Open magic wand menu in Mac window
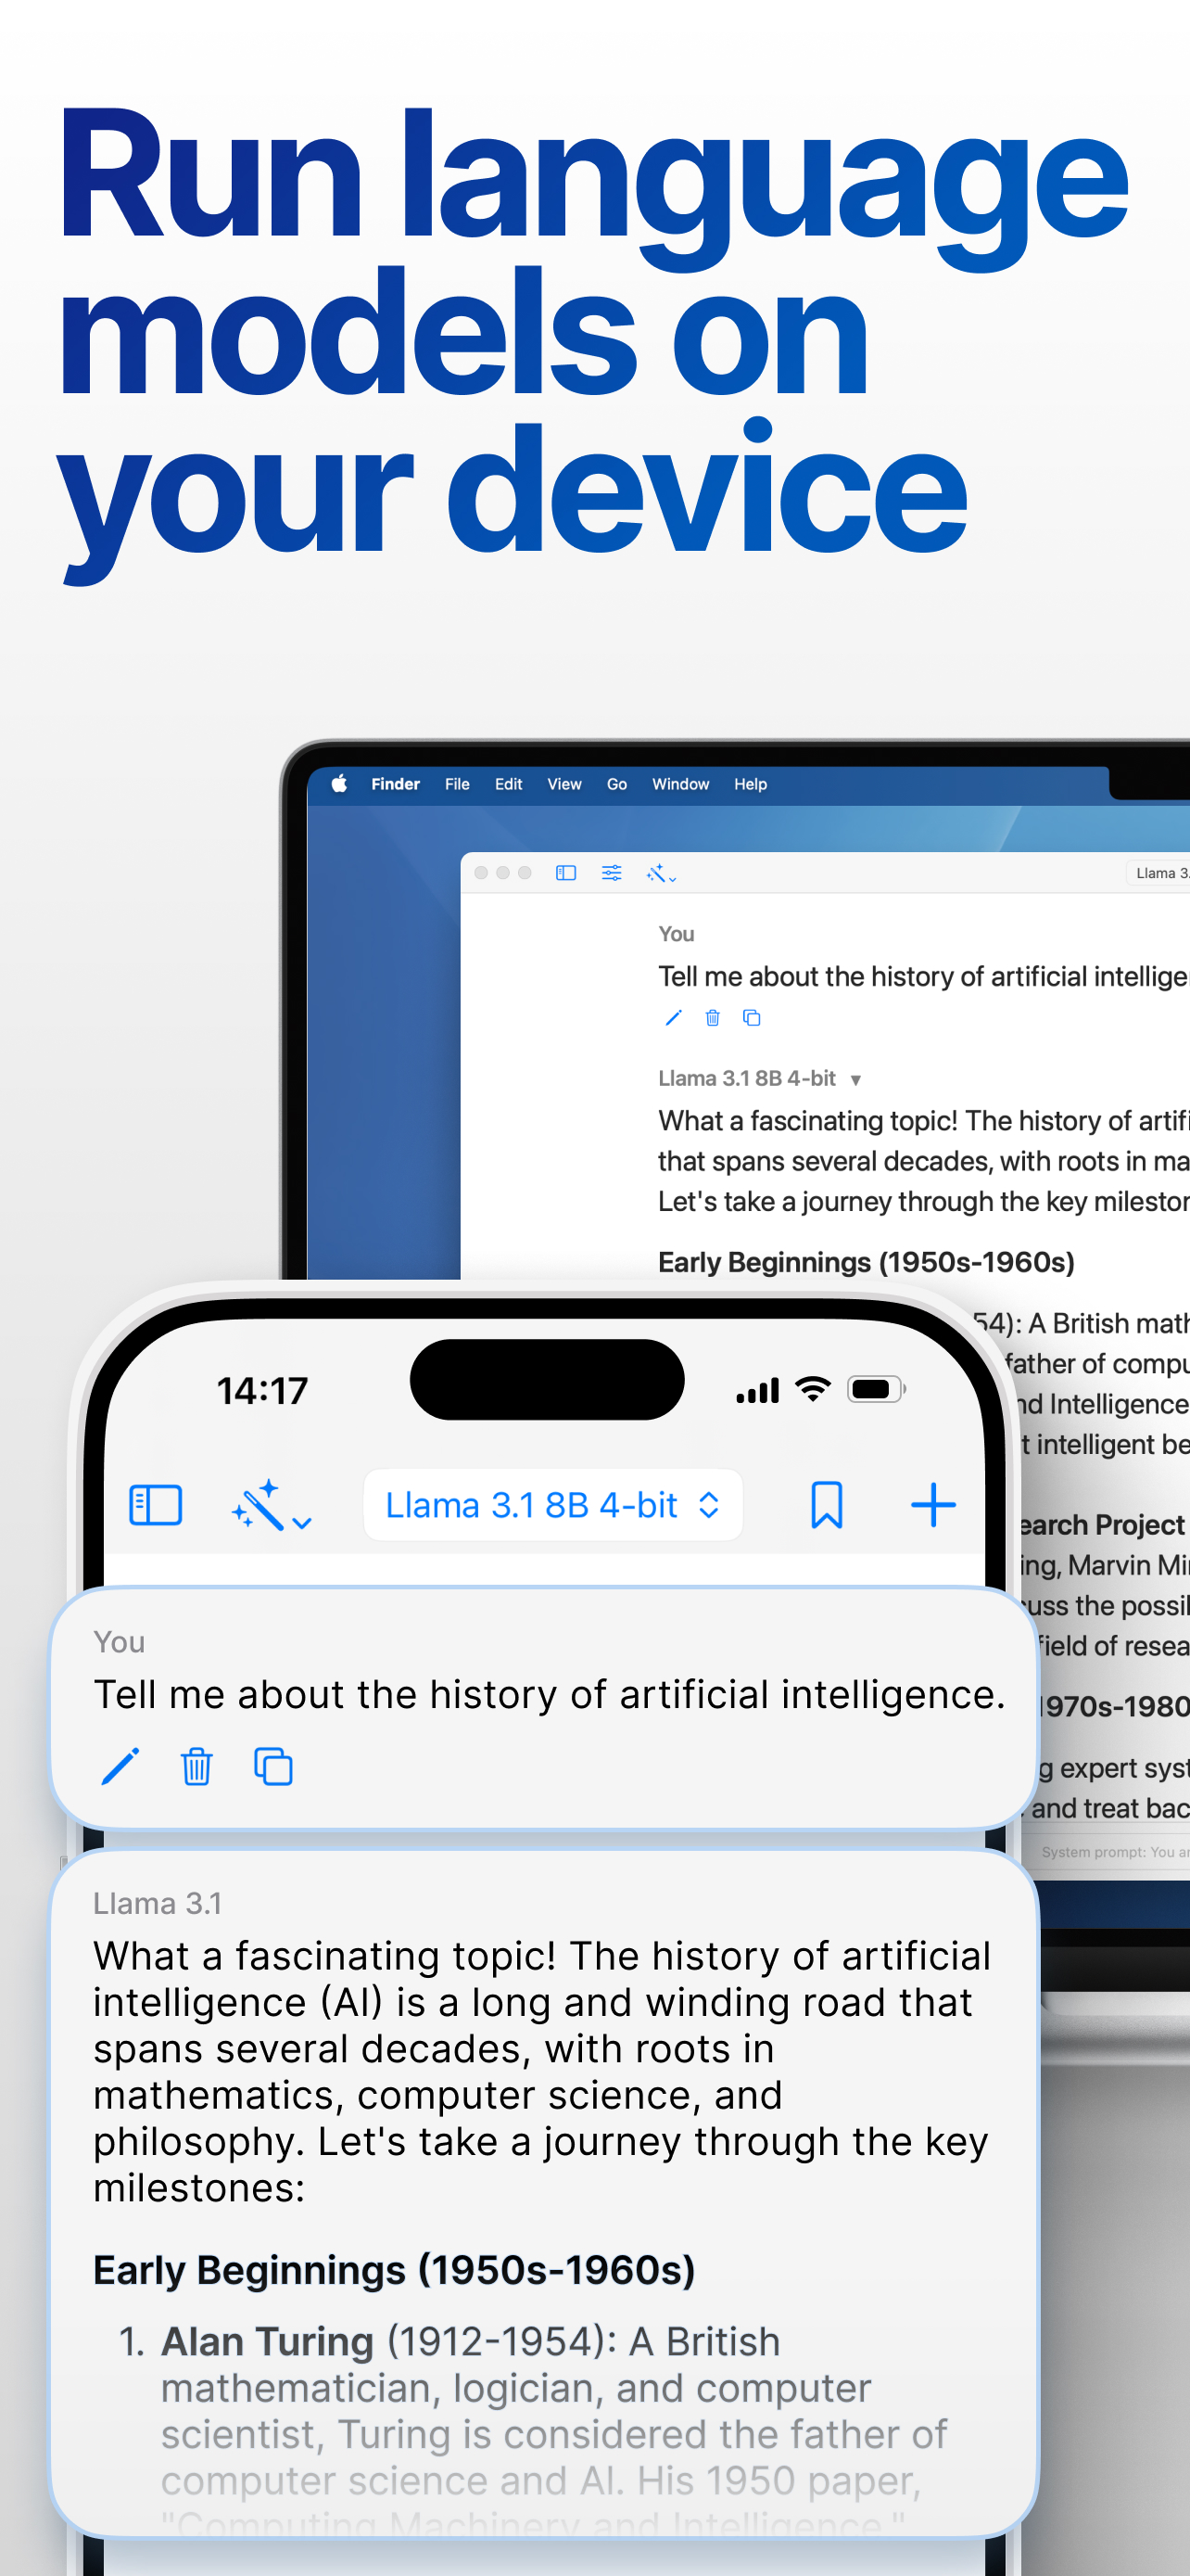 coord(662,874)
